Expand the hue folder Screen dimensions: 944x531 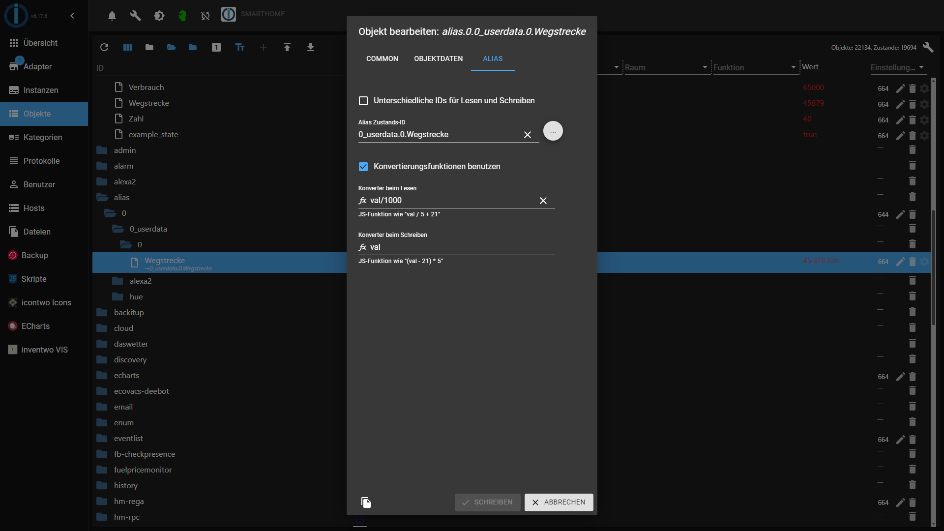(x=118, y=297)
